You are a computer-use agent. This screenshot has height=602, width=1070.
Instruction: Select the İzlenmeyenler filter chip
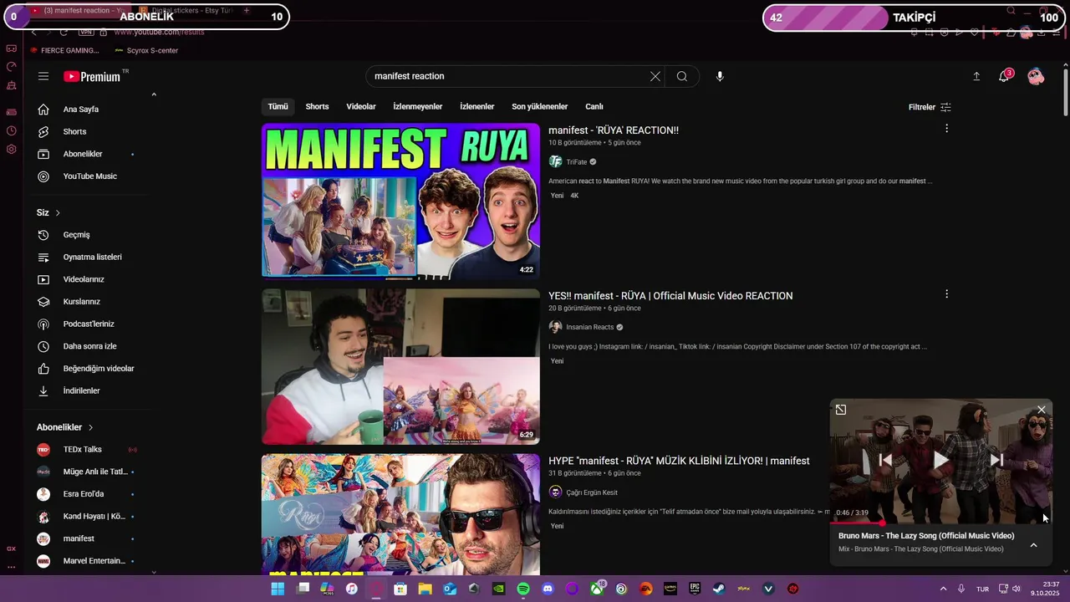[418, 107]
